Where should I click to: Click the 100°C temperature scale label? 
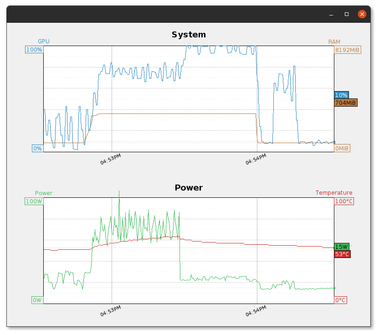click(x=344, y=201)
